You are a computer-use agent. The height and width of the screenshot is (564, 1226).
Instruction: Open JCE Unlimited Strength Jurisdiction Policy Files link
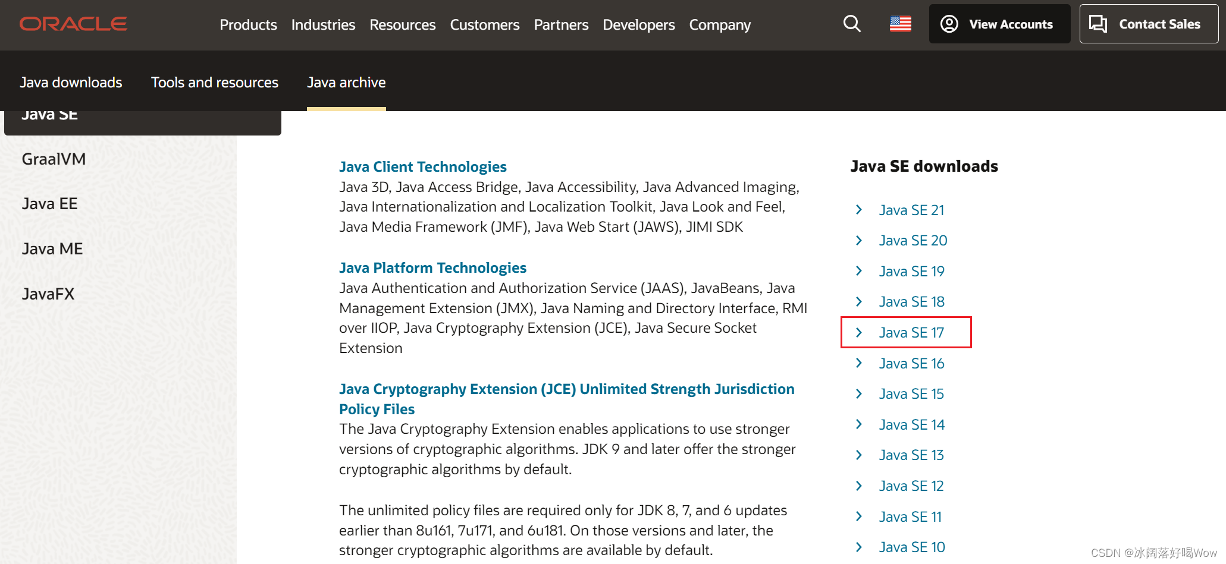pyautogui.click(x=566, y=399)
